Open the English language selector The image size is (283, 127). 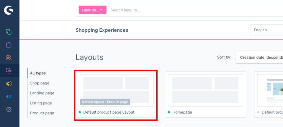pos(266,30)
